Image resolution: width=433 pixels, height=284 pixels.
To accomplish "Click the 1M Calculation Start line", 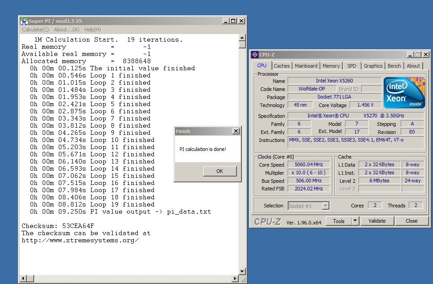I will [x=108, y=40].
